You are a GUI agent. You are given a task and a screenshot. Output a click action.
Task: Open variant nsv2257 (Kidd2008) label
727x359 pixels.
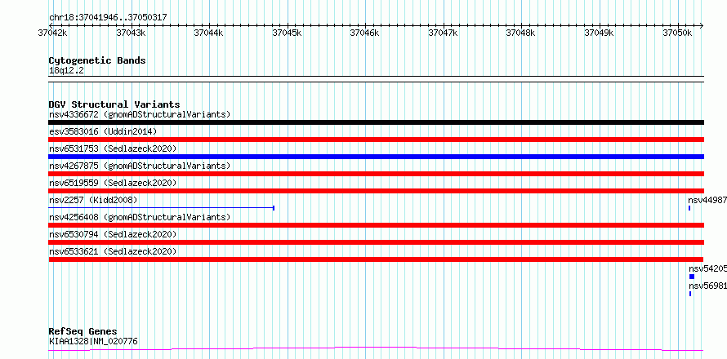(x=93, y=200)
